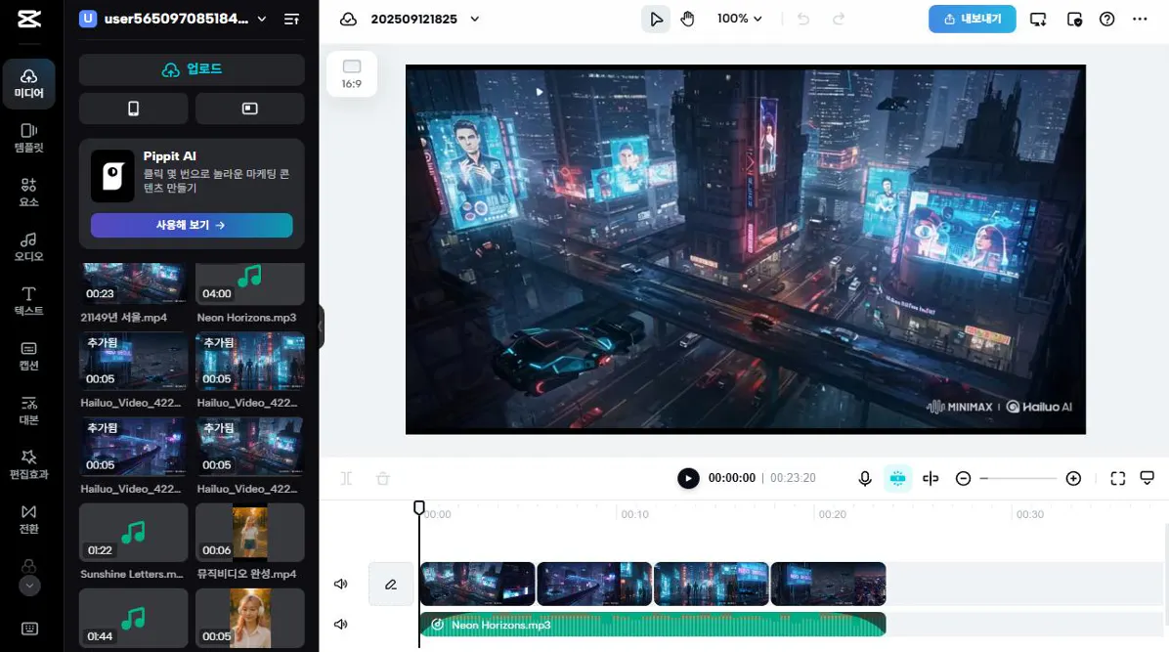Click the 업로드 upload button
The height and width of the screenshot is (652, 1169).
click(192, 69)
